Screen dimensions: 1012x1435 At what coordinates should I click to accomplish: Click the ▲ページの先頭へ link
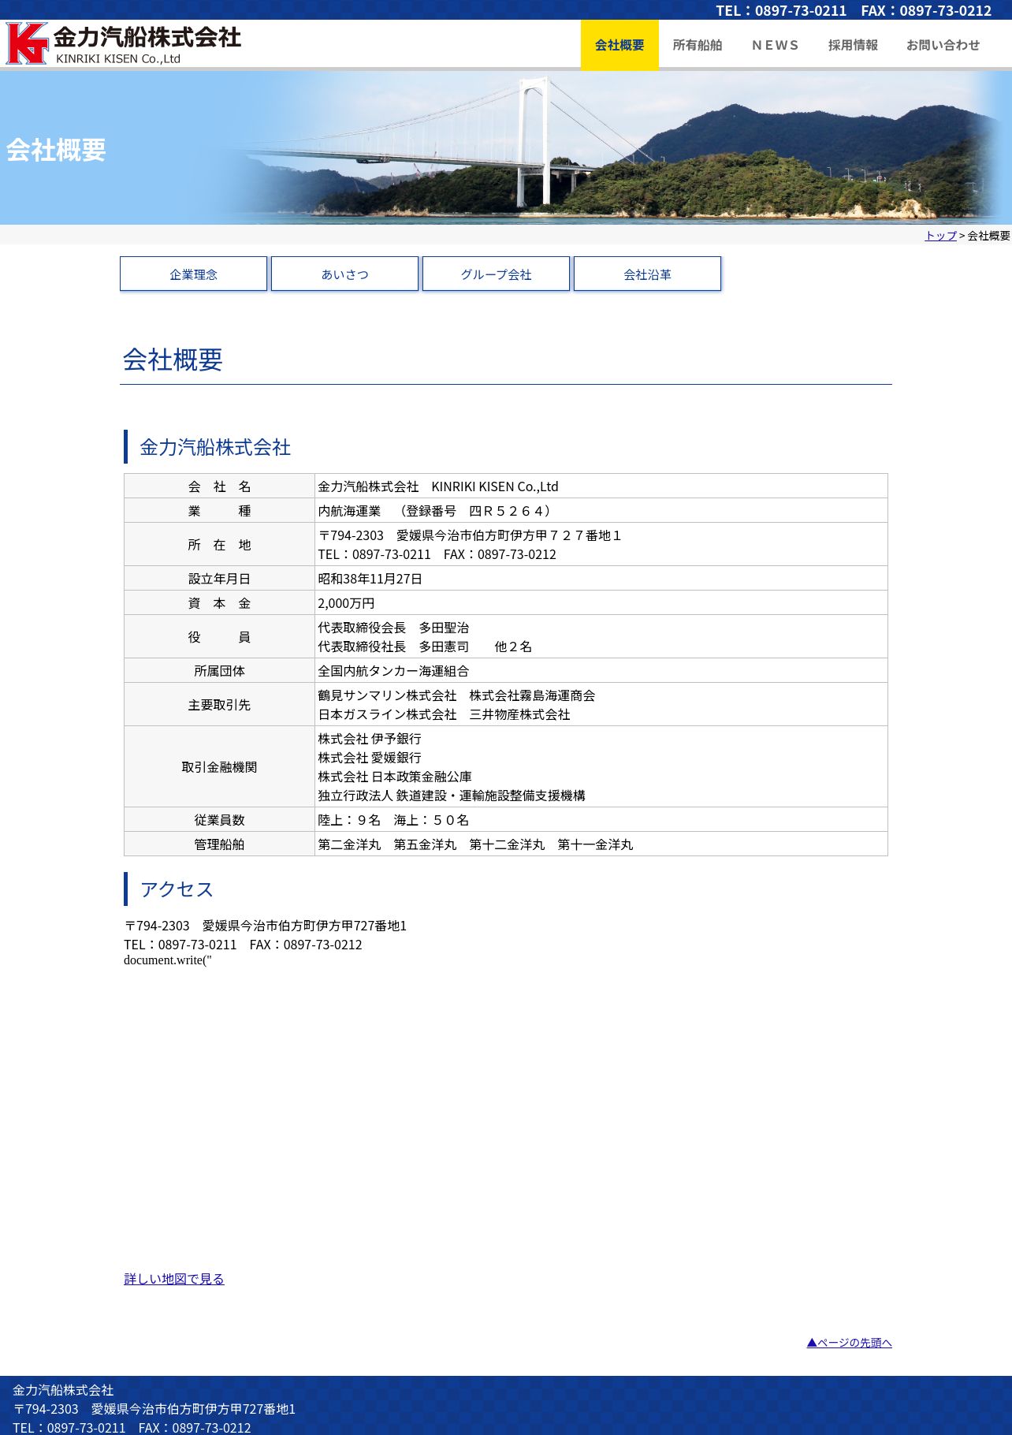[849, 1343]
